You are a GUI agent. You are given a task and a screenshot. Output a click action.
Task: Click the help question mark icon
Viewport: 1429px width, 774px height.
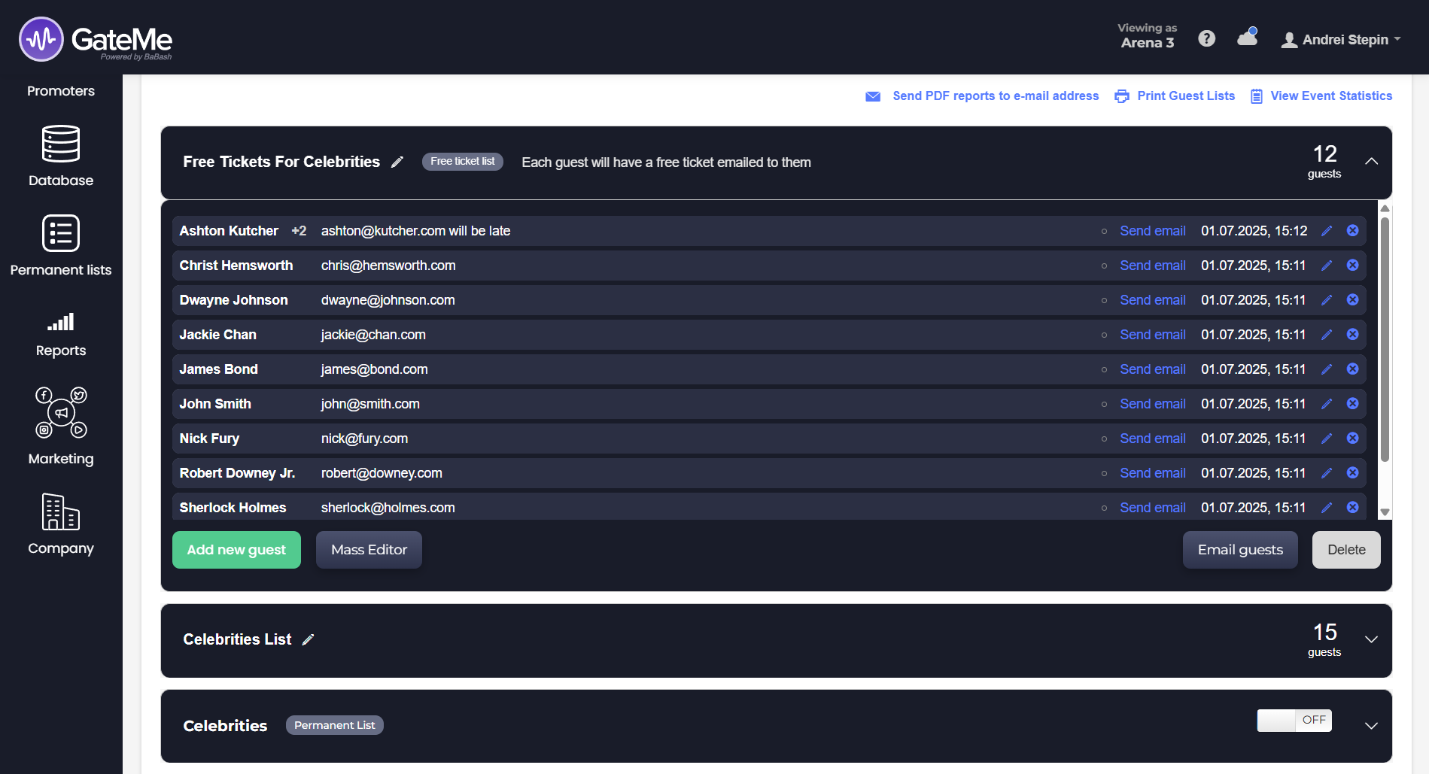(1206, 39)
